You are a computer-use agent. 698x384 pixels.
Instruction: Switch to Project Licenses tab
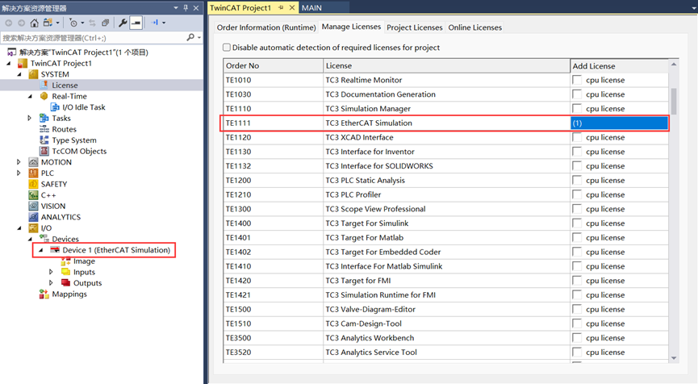(415, 27)
